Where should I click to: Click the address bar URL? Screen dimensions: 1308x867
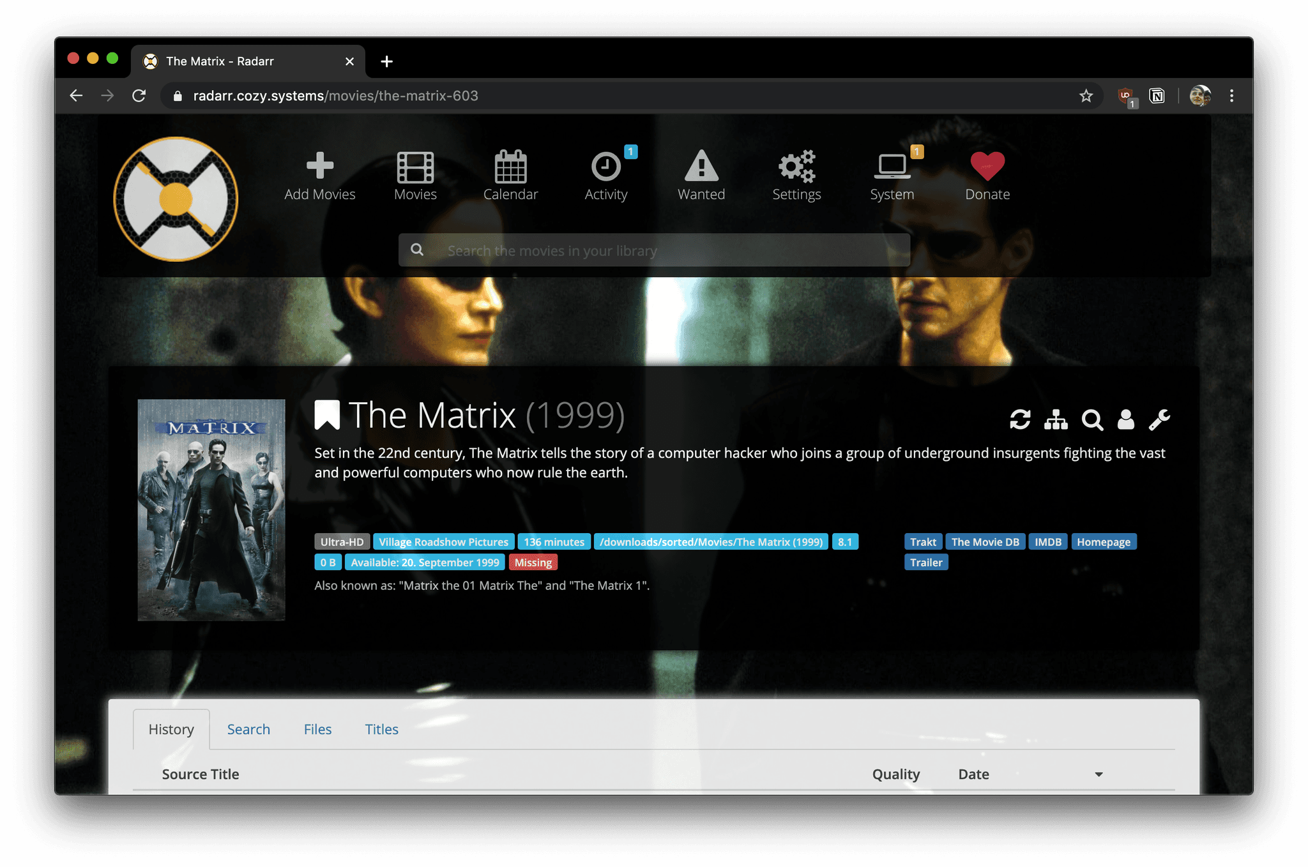coord(335,96)
